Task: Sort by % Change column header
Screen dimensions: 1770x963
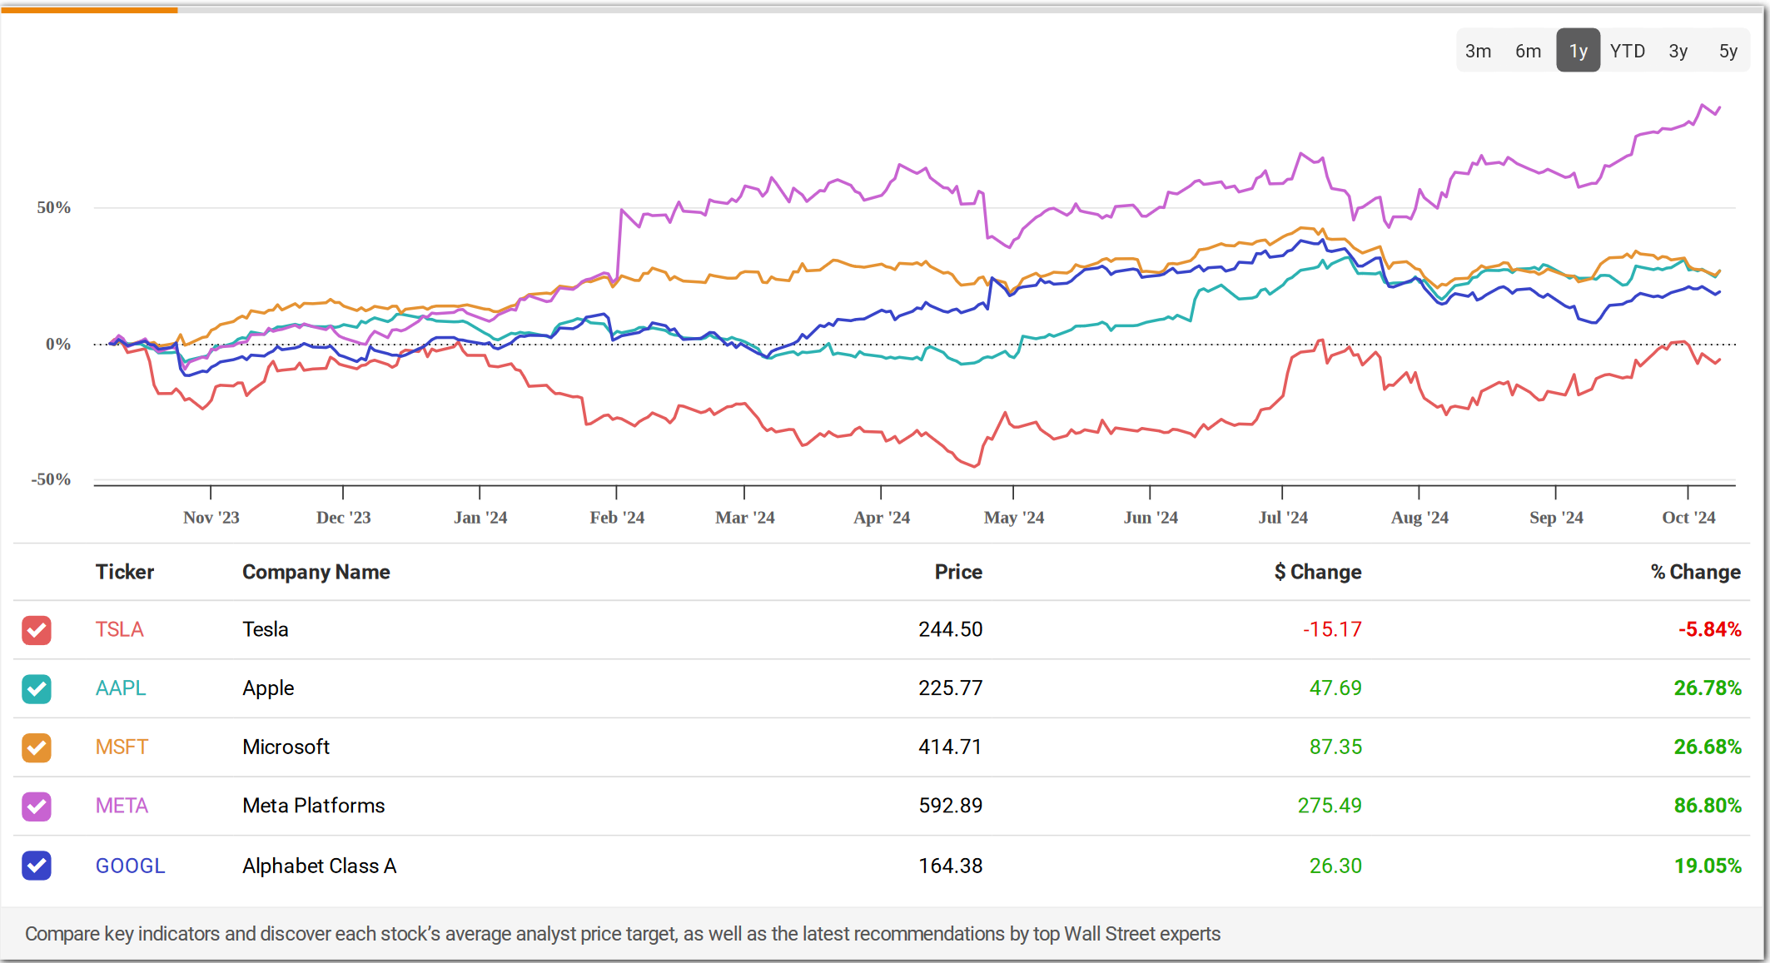Action: (x=1695, y=572)
